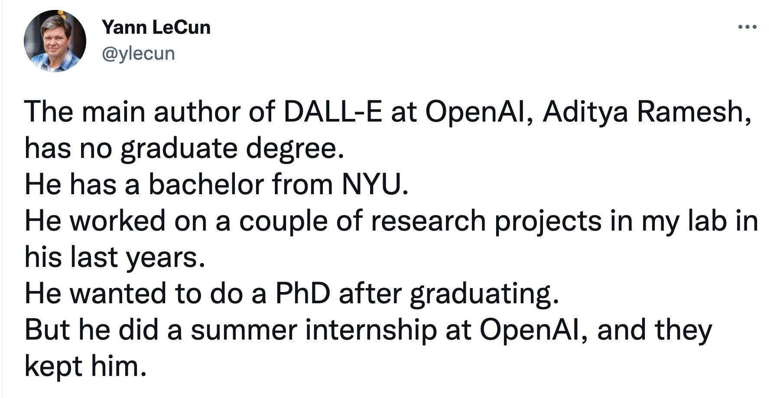
Task: Click the word NYU in the tweet
Action: pos(374,184)
